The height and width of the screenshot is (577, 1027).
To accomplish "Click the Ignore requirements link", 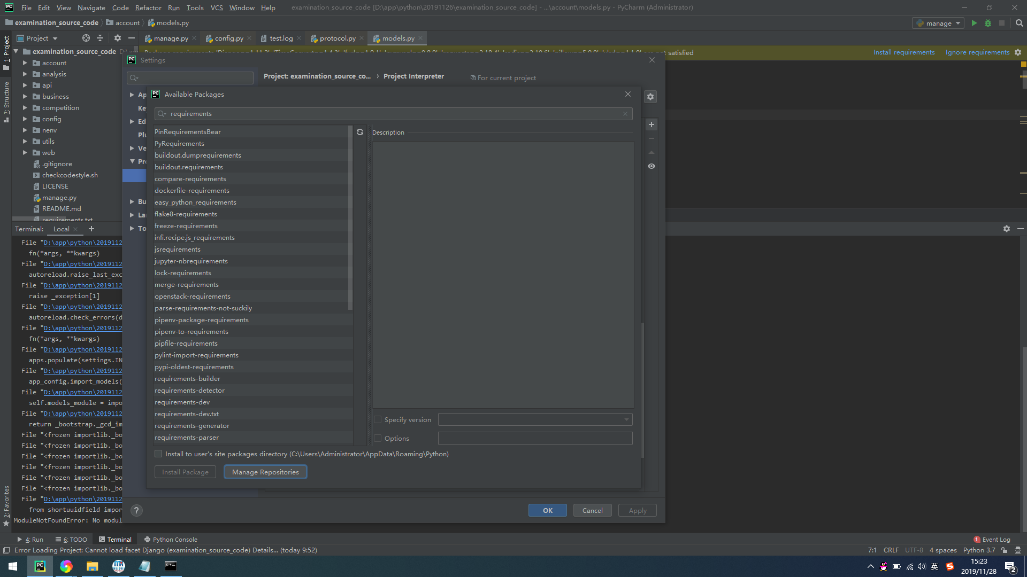I will [x=977, y=52].
